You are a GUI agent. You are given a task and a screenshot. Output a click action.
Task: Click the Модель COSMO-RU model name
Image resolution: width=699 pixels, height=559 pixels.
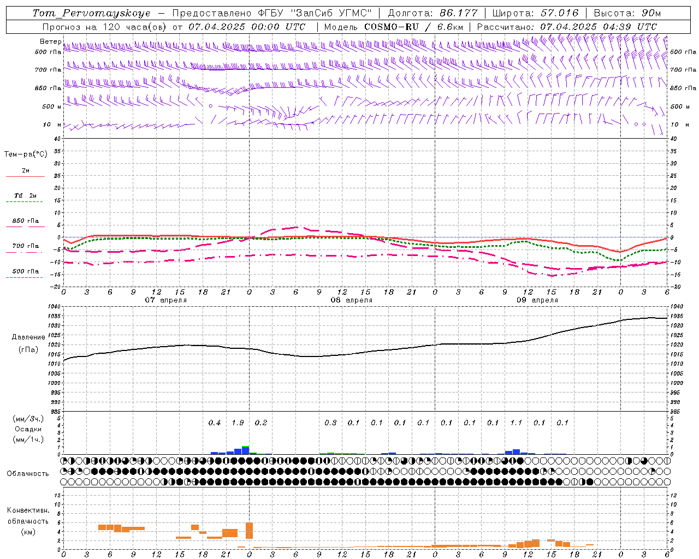click(371, 27)
